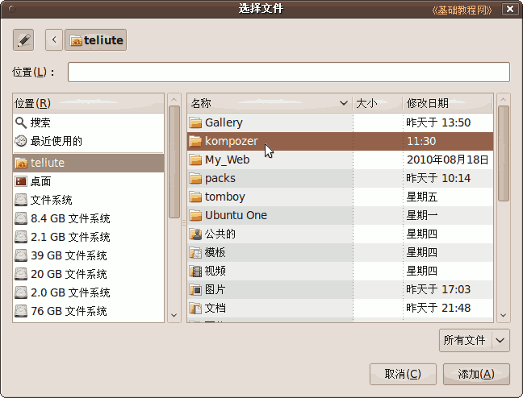The image size is (523, 398).
Task: Select the 视频 videos folder icon
Action: [195, 271]
